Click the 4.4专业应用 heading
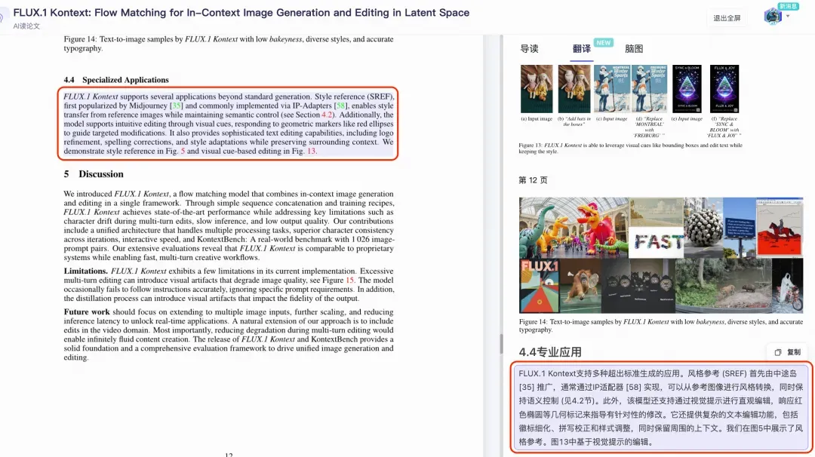 coord(550,352)
